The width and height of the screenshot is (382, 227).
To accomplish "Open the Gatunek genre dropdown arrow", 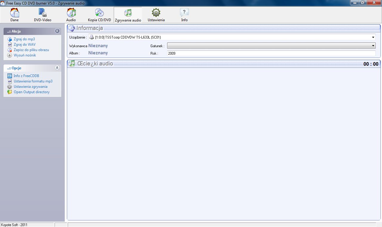I will 373,46.
